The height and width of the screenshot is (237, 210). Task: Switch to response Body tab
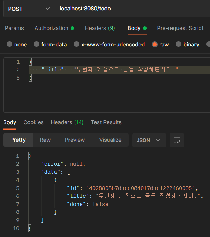[x=10, y=122]
